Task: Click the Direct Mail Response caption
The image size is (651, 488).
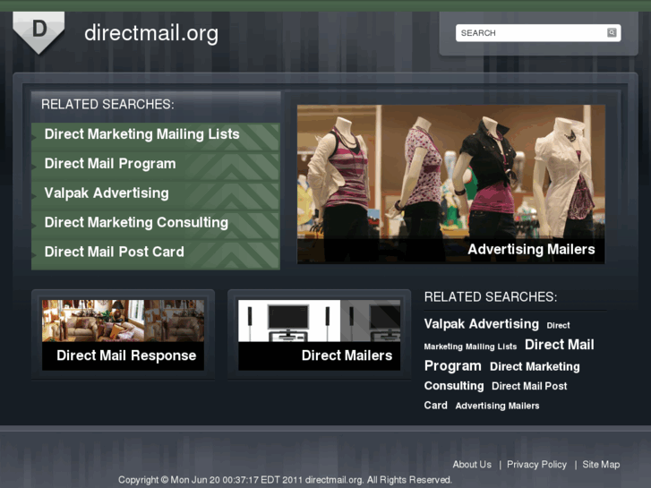Action: tap(126, 355)
